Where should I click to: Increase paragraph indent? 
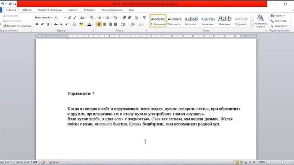tap(130, 17)
